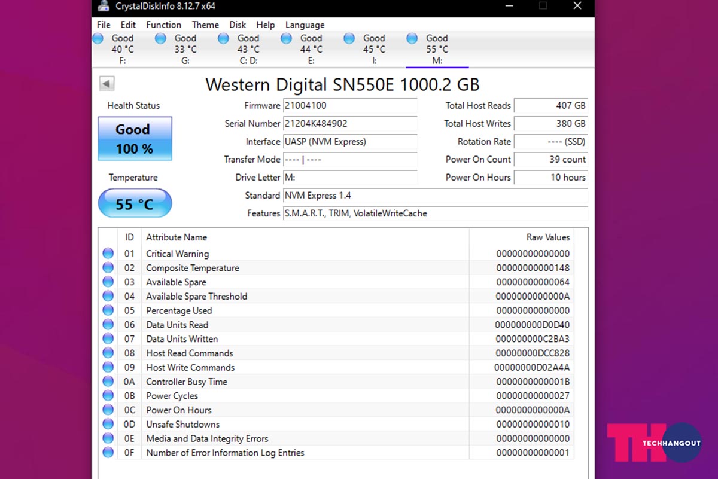Screen dimensions: 718x479
Task: Maximize the CrystalDiskInfo window
Action: pos(543,6)
